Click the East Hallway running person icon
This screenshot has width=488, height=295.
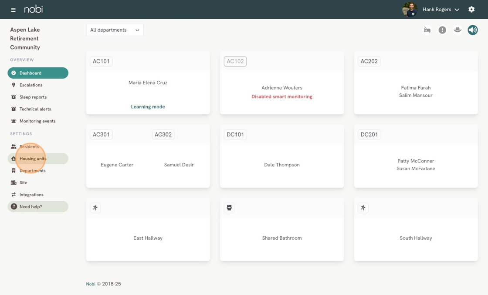pyautogui.click(x=95, y=208)
